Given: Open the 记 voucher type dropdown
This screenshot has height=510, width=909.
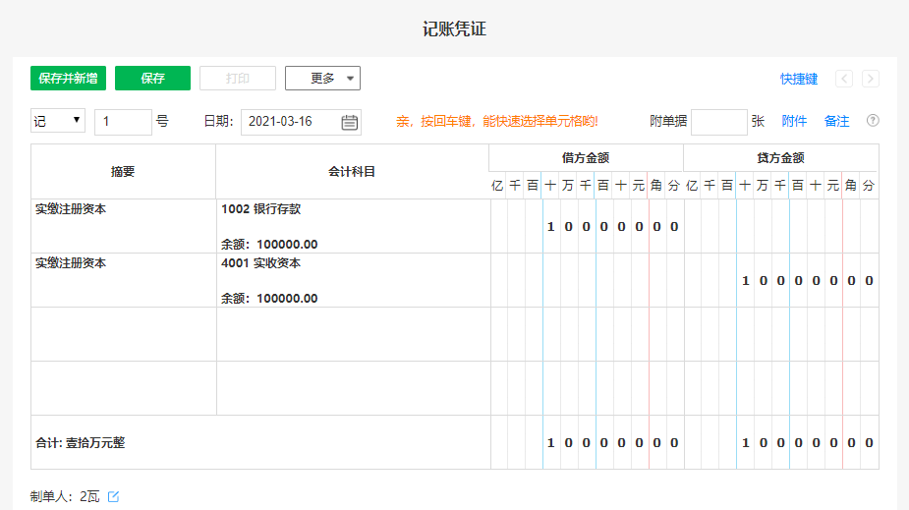Looking at the screenshot, I should tap(58, 121).
